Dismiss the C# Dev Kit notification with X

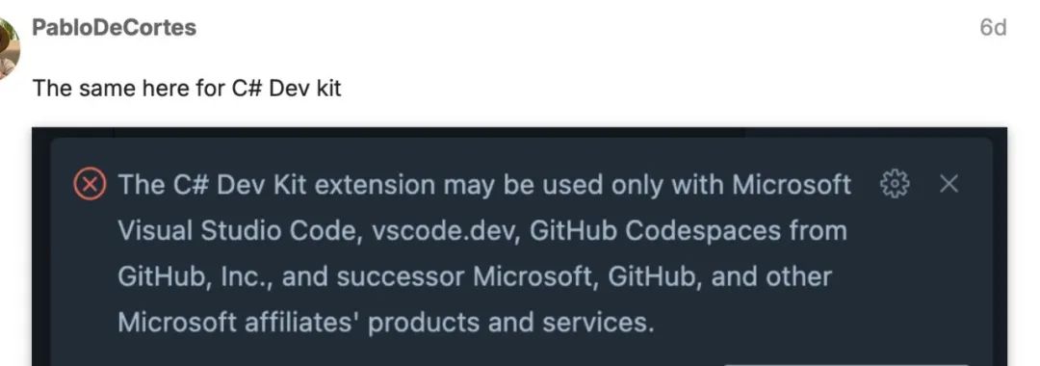(x=949, y=184)
